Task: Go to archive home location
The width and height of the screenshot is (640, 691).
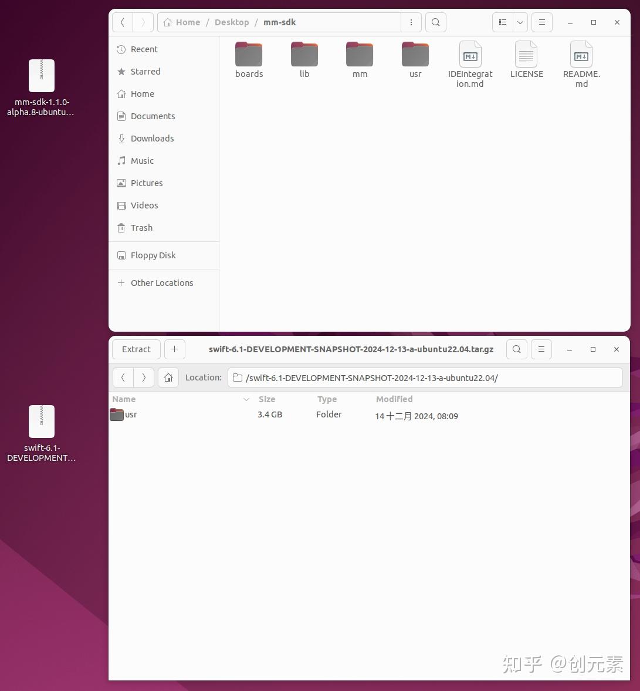Action: pyautogui.click(x=168, y=377)
